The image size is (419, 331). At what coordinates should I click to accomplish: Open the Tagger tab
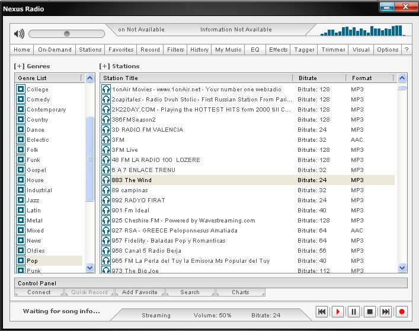pyautogui.click(x=304, y=50)
